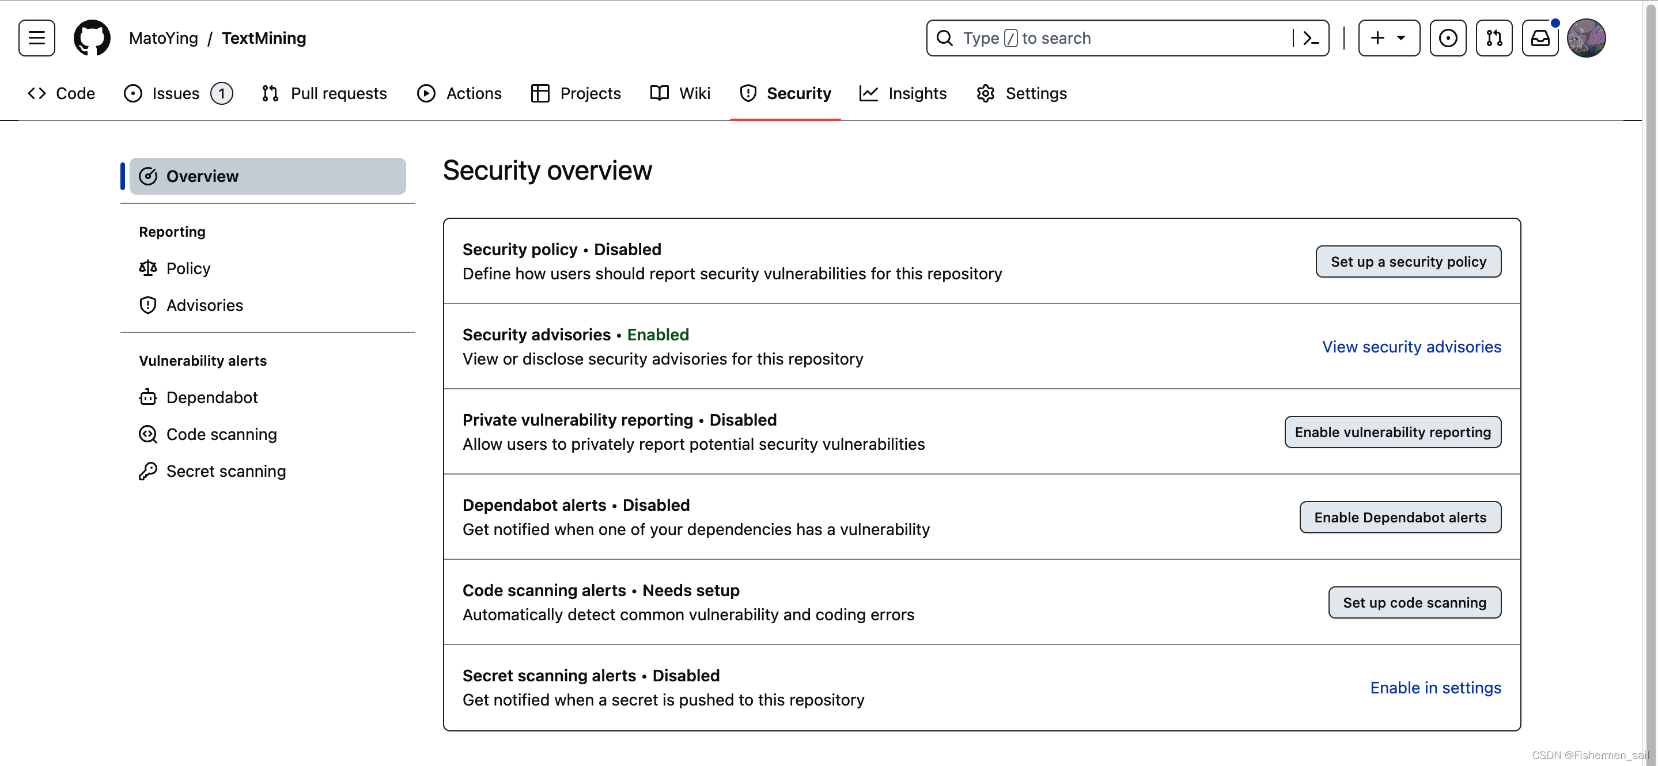Select the Security tab
The width and height of the screenshot is (1658, 766).
tap(785, 93)
